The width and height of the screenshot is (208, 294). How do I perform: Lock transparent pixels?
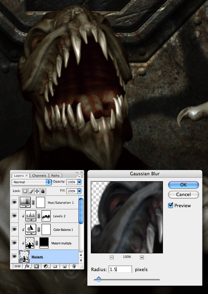click(25, 191)
